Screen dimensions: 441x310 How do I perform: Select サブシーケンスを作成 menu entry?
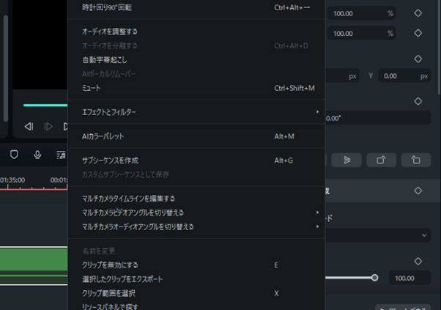[x=196, y=160]
